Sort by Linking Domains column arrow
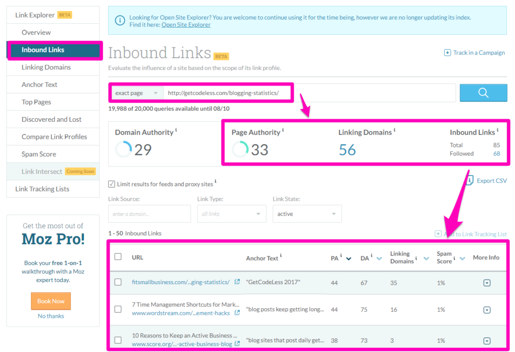 426,259
